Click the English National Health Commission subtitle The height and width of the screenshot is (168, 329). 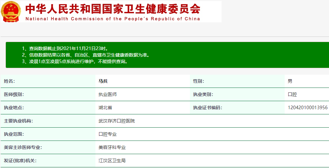pyautogui.click(x=113, y=19)
